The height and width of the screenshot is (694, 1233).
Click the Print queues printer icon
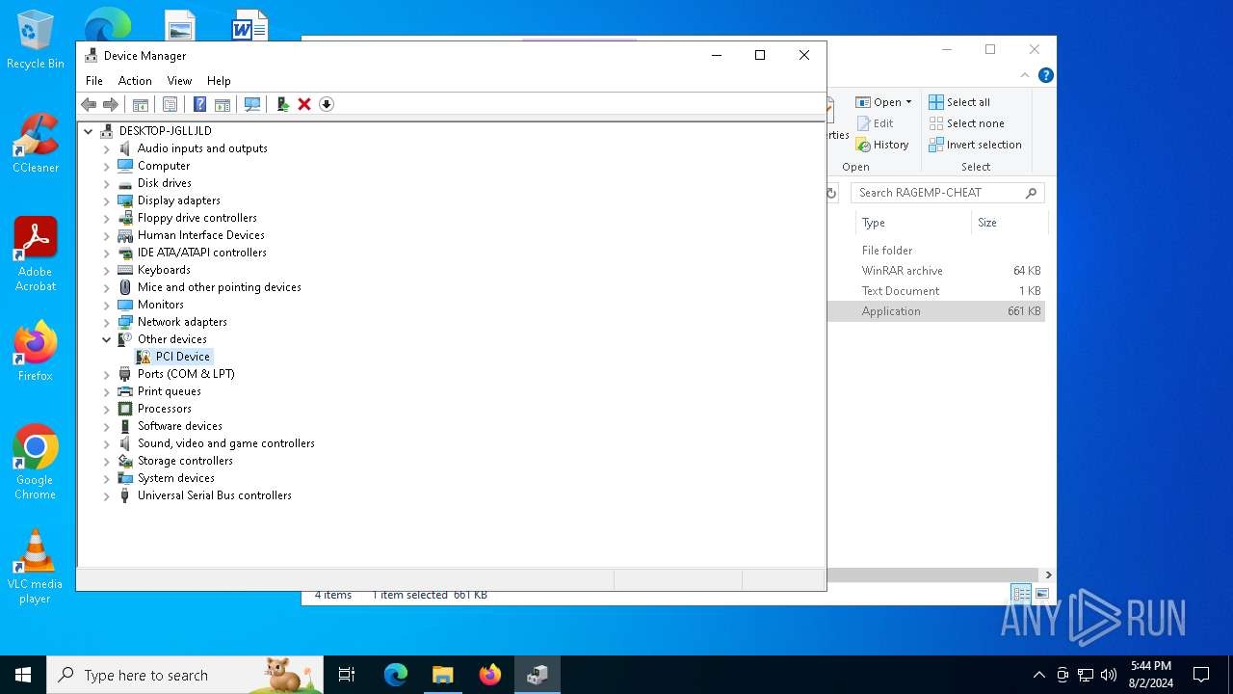[x=125, y=391]
